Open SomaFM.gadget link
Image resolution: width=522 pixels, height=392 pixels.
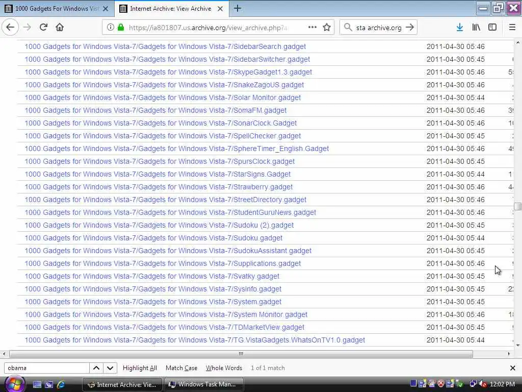point(155,110)
